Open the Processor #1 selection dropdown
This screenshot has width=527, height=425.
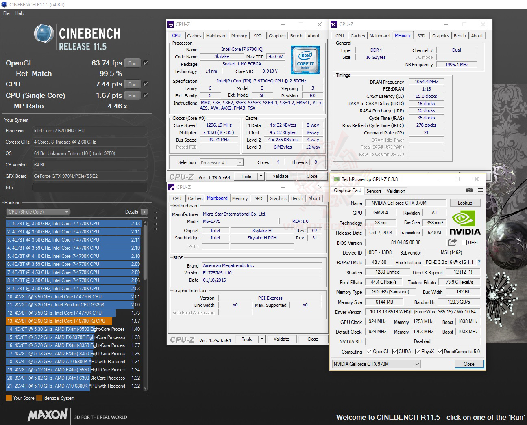221,163
